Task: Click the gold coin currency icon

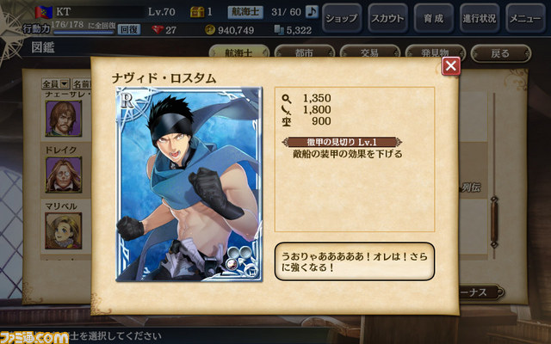Action: tap(210, 30)
